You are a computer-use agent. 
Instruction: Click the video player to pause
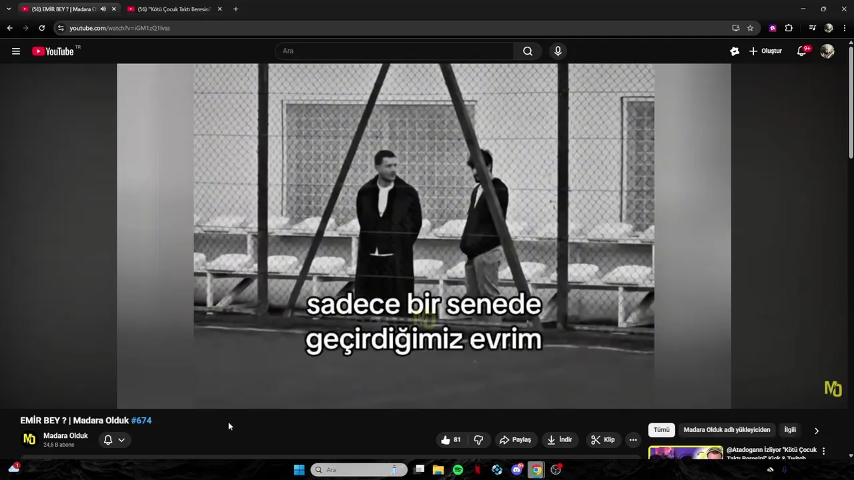pyautogui.click(x=424, y=236)
